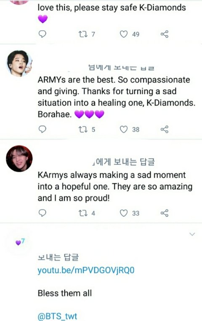
Task: Open the 'ARMYs are the best' tweet text
Action: (116, 97)
